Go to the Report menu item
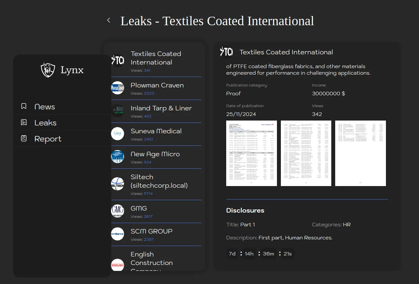This screenshot has width=419, height=284. tap(48, 139)
